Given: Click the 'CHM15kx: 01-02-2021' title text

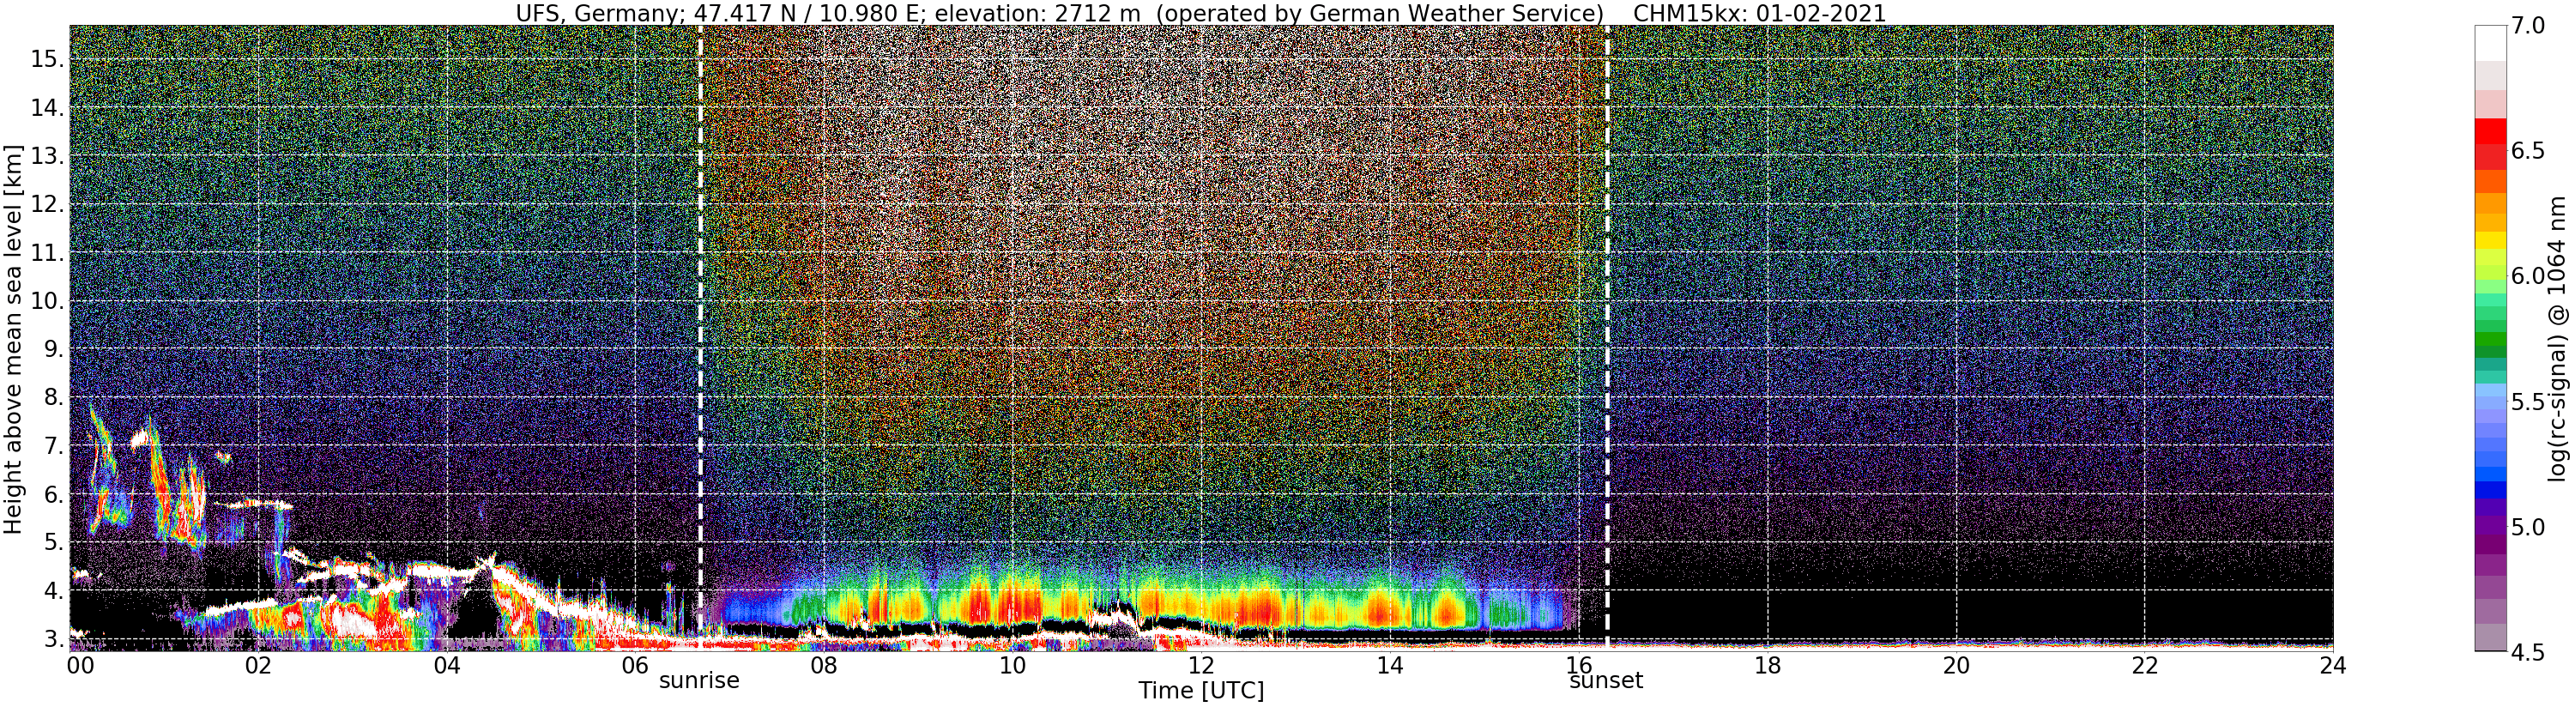Looking at the screenshot, I should pos(1758,13).
